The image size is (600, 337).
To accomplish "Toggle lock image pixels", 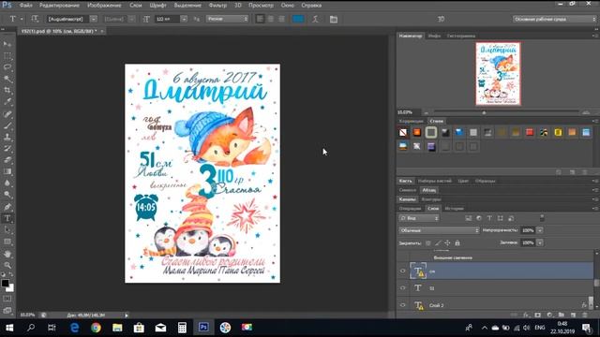I will [438, 242].
